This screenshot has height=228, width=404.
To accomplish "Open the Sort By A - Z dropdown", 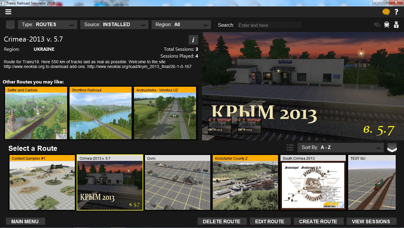I will [x=341, y=148].
